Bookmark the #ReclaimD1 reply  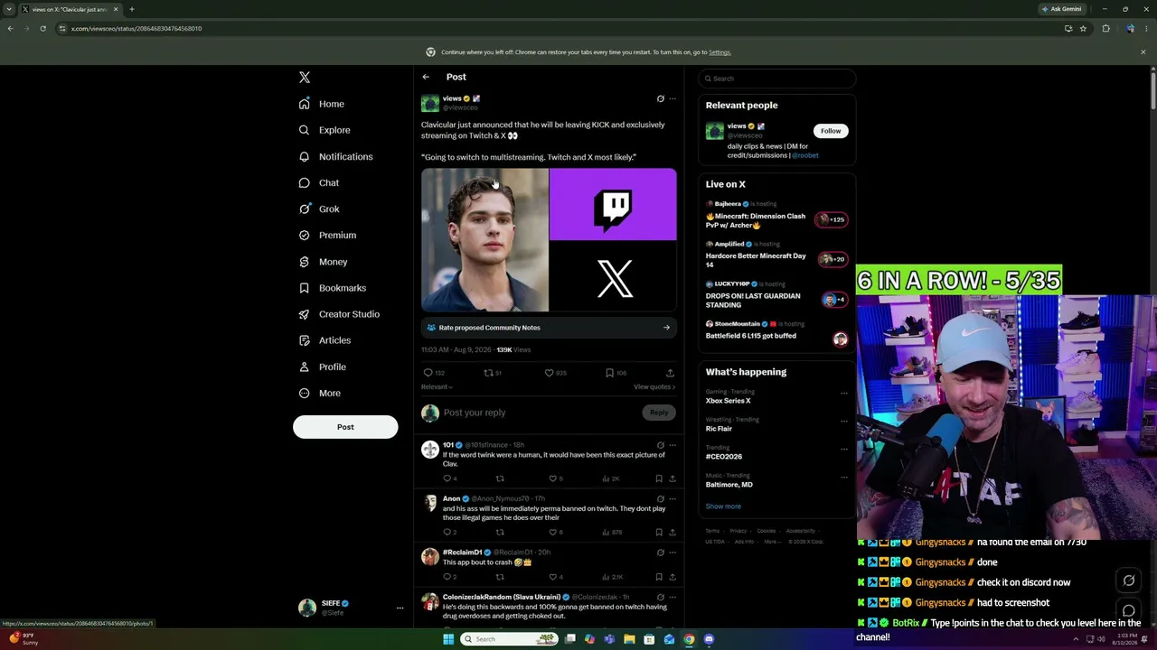pyautogui.click(x=659, y=577)
